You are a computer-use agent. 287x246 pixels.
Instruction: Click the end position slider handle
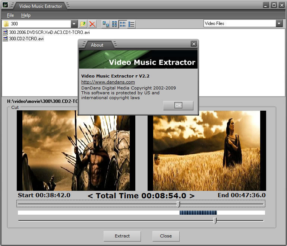(x=215, y=221)
